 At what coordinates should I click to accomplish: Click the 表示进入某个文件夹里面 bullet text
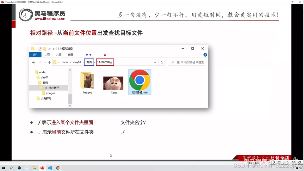tap(67, 122)
